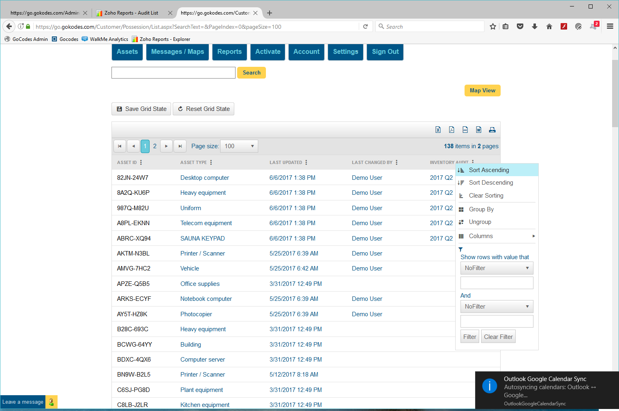Open Page size dropdown
The height and width of the screenshot is (411, 619).
239,146
